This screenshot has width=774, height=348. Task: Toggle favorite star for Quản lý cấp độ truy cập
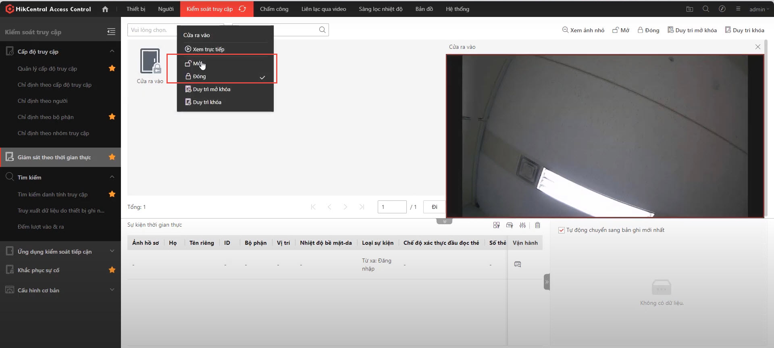pos(112,69)
